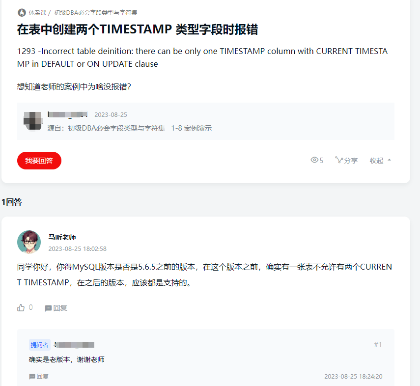Open the 1-8 案例演示 source lesson link

tap(192, 128)
